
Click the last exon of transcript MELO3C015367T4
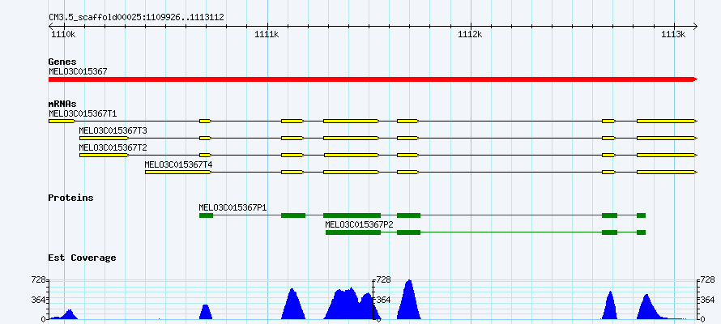[667, 172]
